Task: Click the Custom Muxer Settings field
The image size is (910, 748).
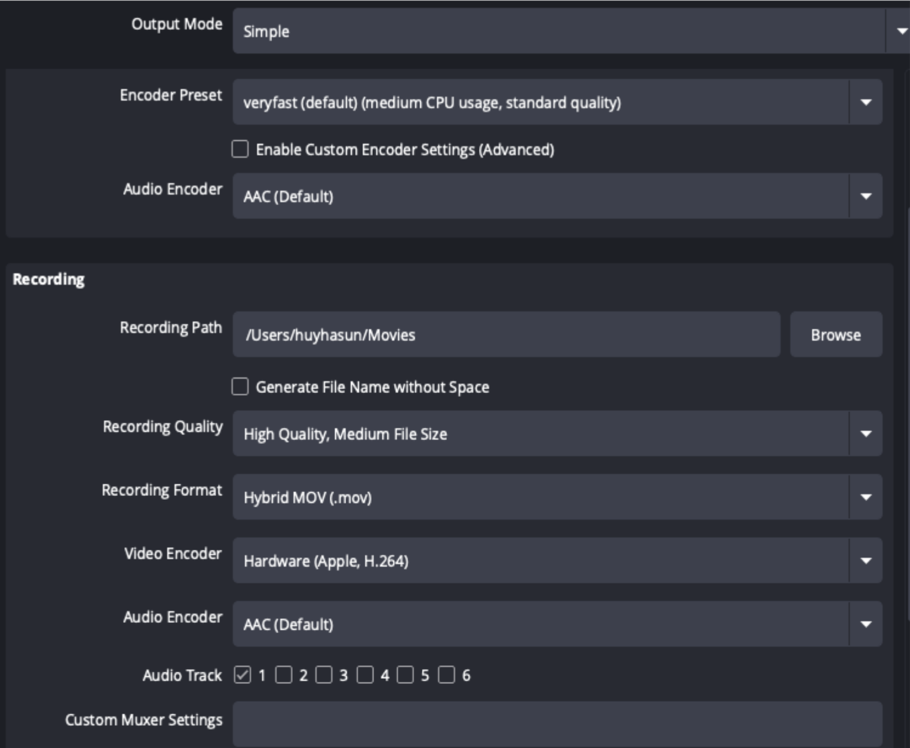Action: point(557,724)
